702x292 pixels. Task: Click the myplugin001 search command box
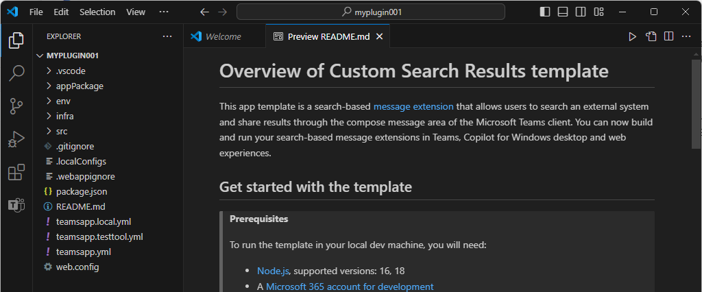(371, 12)
